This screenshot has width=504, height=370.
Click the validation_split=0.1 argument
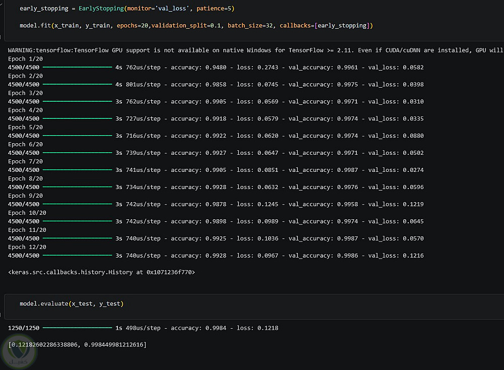coord(186,25)
